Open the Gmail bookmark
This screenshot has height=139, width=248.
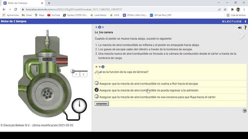(x=27, y=15)
